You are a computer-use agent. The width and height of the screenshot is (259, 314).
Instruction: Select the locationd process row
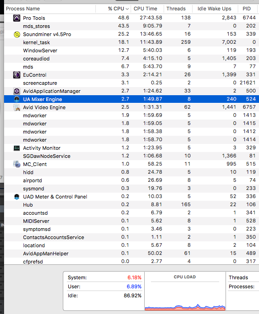(x=132, y=245)
